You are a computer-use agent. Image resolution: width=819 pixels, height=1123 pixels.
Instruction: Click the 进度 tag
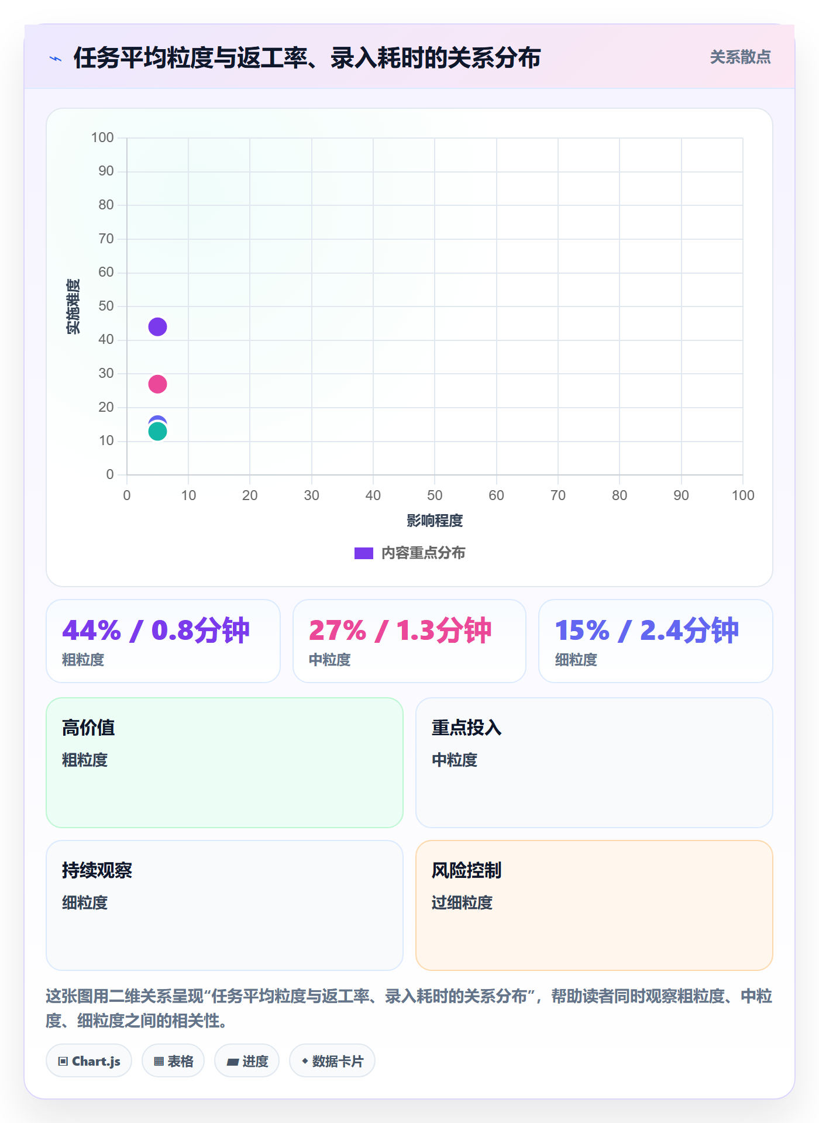point(247,1061)
